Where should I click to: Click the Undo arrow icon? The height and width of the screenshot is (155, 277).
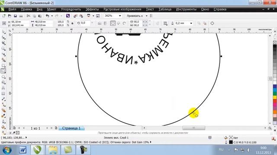[47, 16]
